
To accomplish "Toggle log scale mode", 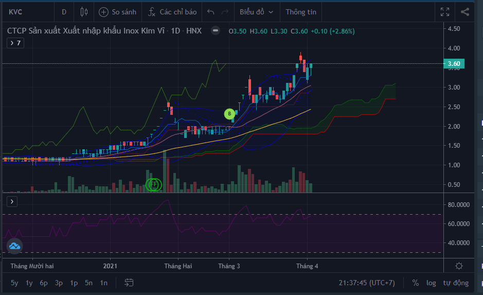I will 431,283.
